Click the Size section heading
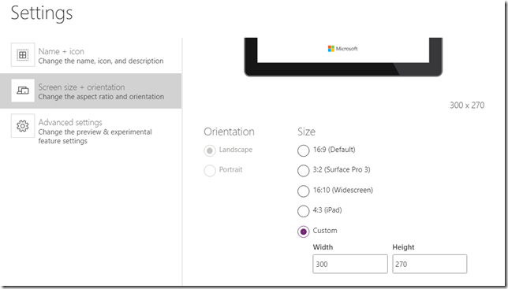The width and height of the screenshot is (508, 289). click(307, 132)
